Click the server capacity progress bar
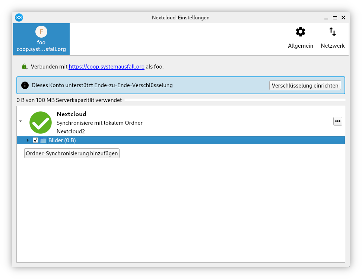362x279 pixels. point(235,100)
